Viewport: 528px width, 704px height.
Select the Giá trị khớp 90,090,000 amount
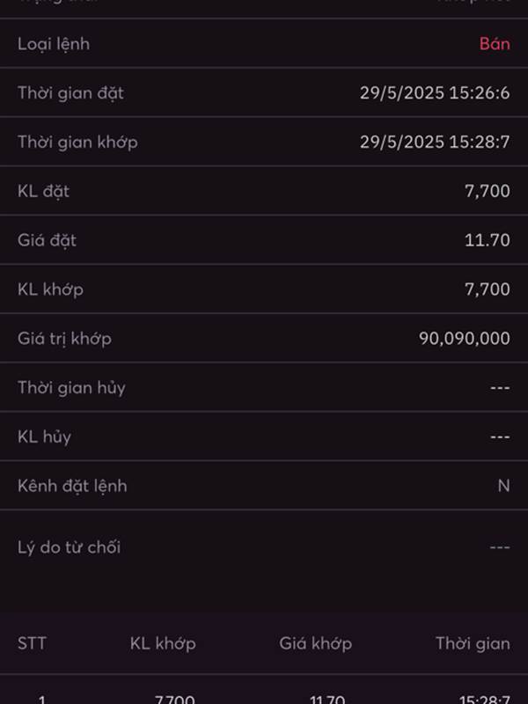click(465, 339)
